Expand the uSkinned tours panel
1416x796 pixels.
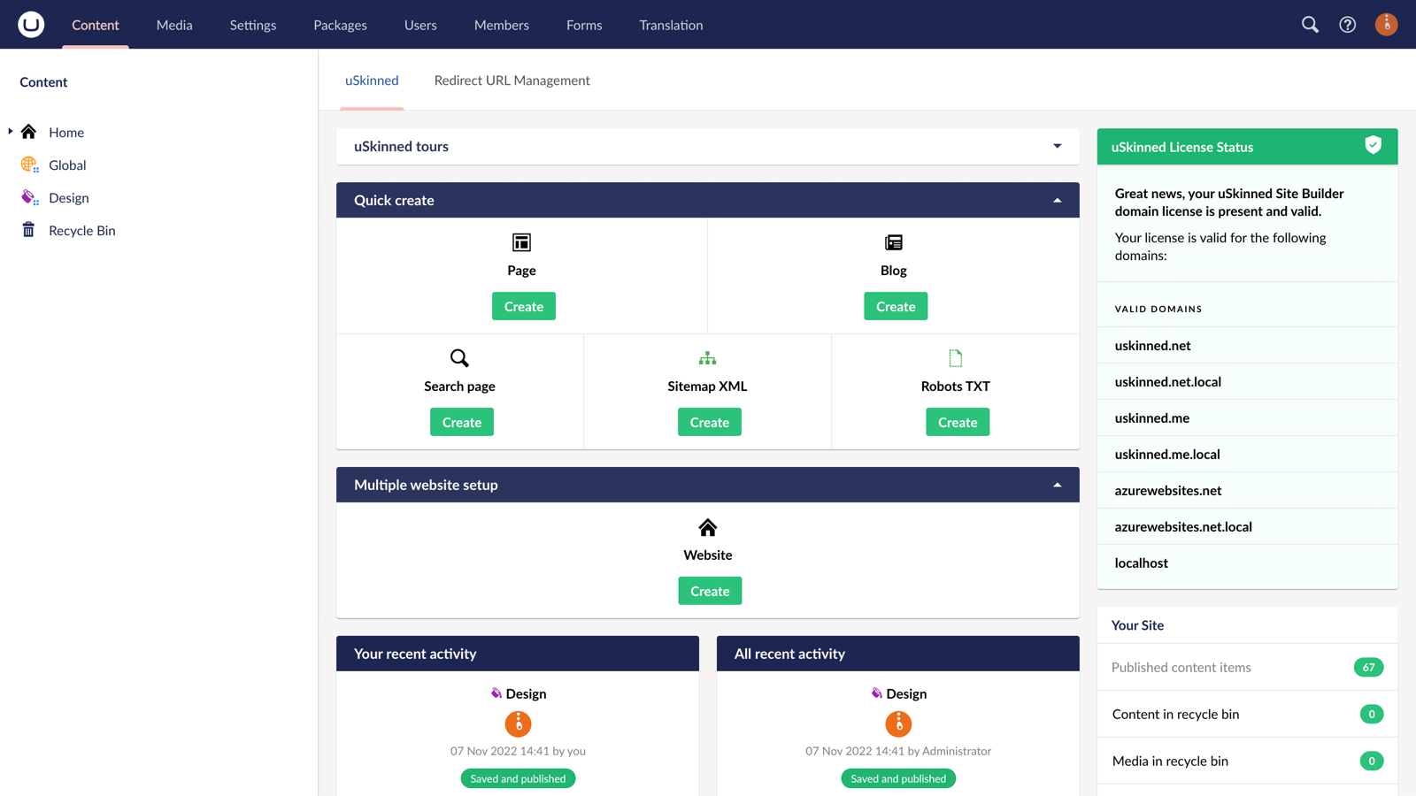pos(1057,146)
